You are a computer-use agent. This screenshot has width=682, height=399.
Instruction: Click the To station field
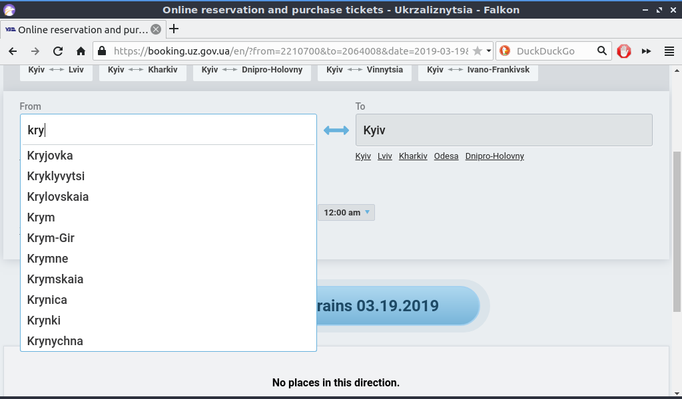click(x=504, y=130)
